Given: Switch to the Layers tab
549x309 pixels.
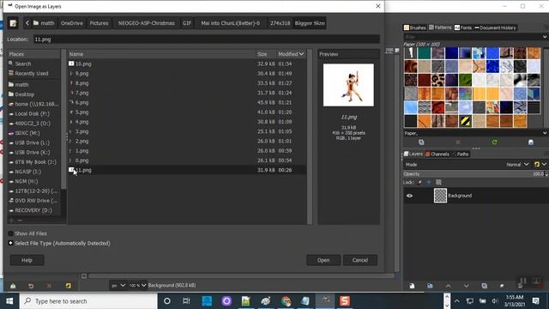Looking at the screenshot, I should click(x=413, y=154).
